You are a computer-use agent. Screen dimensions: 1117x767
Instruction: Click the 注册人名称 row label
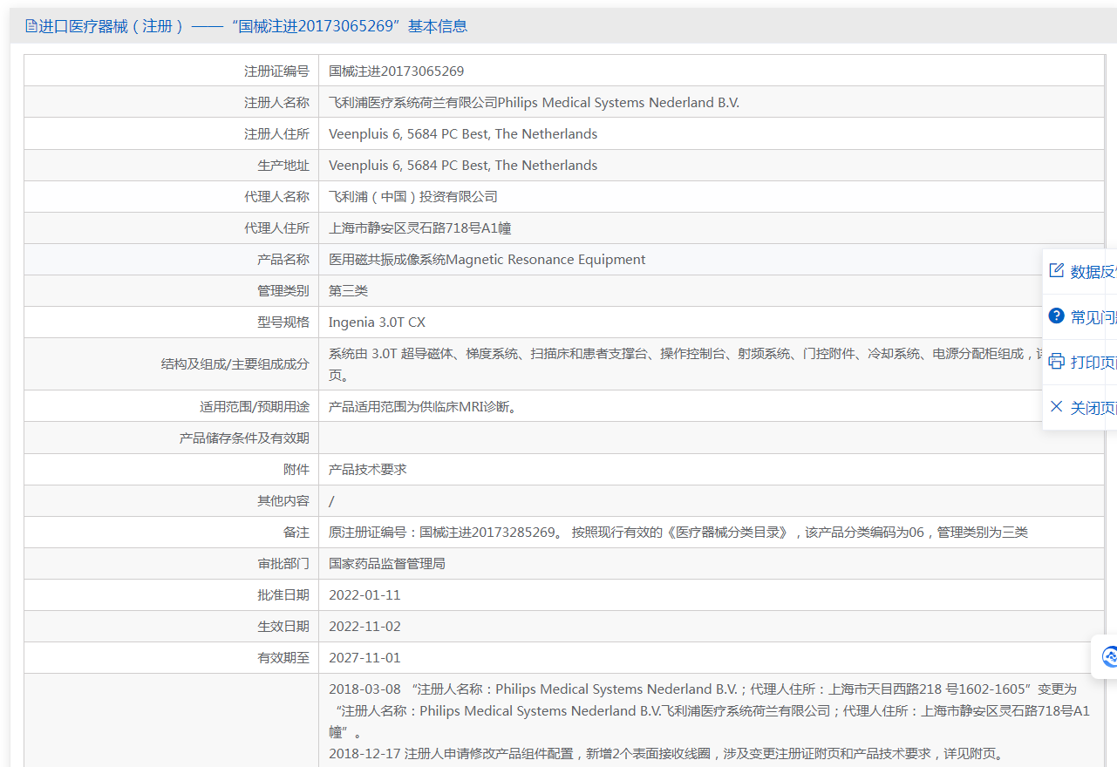[276, 102]
